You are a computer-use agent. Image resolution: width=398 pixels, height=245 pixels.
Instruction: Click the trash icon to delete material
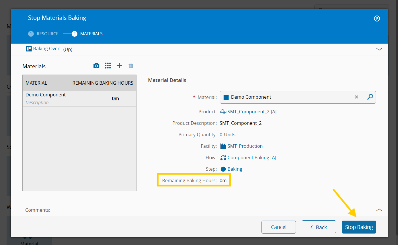click(x=131, y=66)
